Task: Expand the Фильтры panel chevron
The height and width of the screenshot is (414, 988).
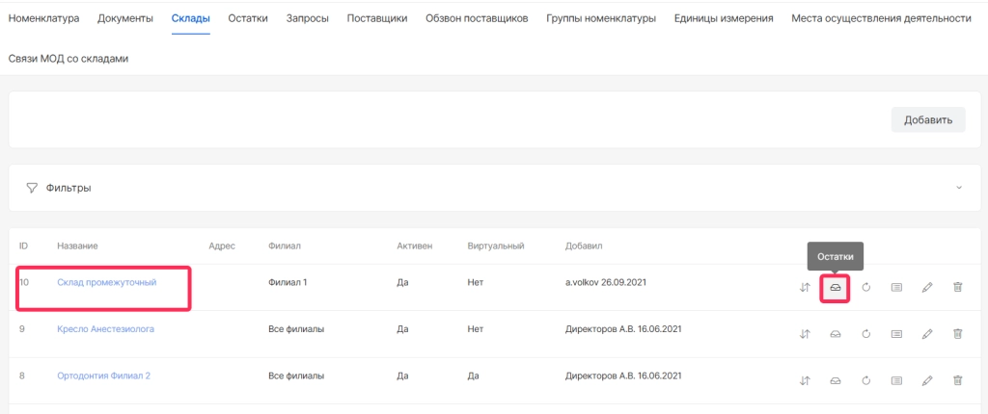Action: tap(959, 188)
